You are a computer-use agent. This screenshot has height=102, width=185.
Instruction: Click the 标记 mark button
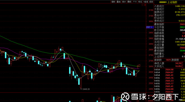pos(140,2)
